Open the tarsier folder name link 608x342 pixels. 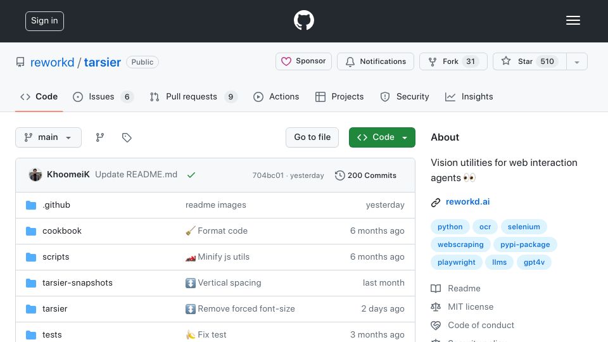(x=54, y=308)
